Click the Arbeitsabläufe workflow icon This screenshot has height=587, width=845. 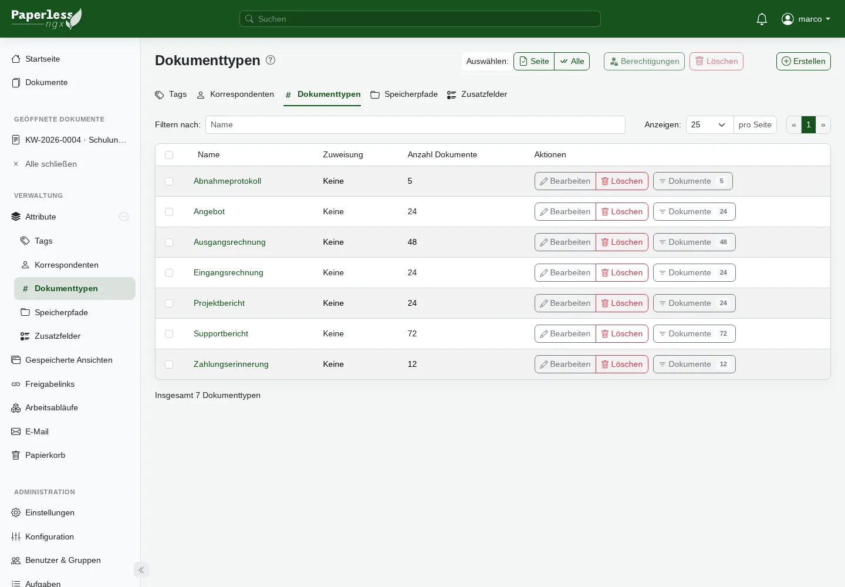16,408
